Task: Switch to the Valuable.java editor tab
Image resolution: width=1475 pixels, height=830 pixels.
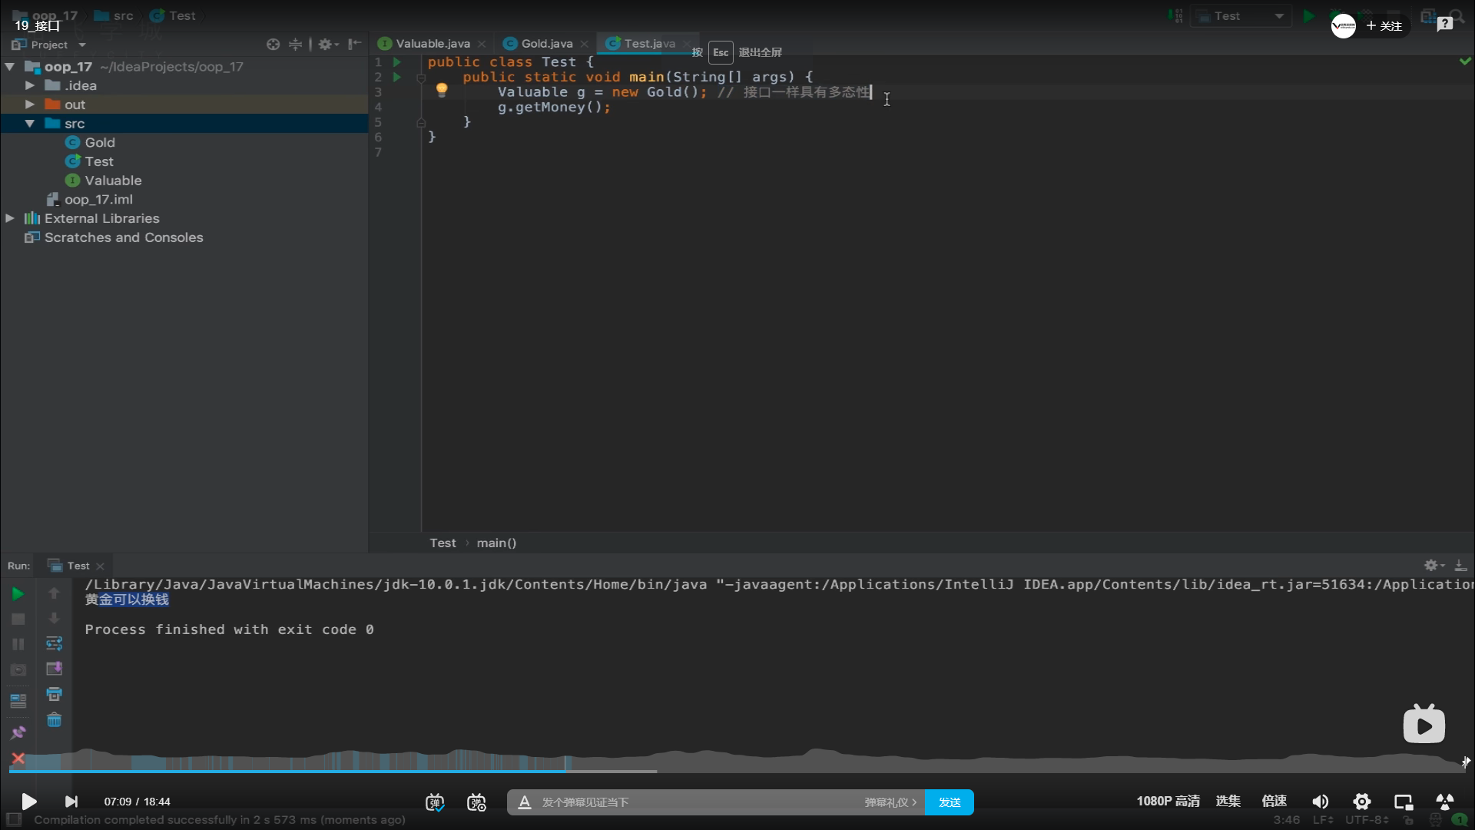Action: (x=433, y=44)
